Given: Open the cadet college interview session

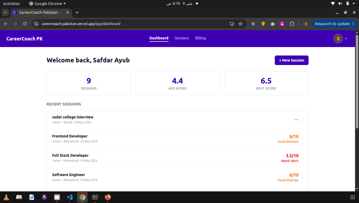Looking at the screenshot, I should pos(178,119).
